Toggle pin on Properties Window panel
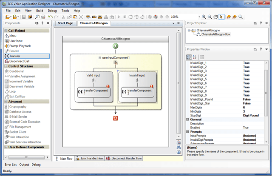 (x=261, y=49)
